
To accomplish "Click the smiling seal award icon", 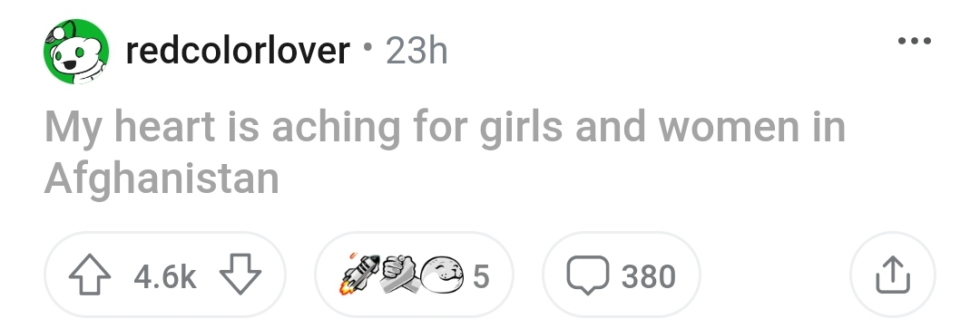I will point(443,275).
